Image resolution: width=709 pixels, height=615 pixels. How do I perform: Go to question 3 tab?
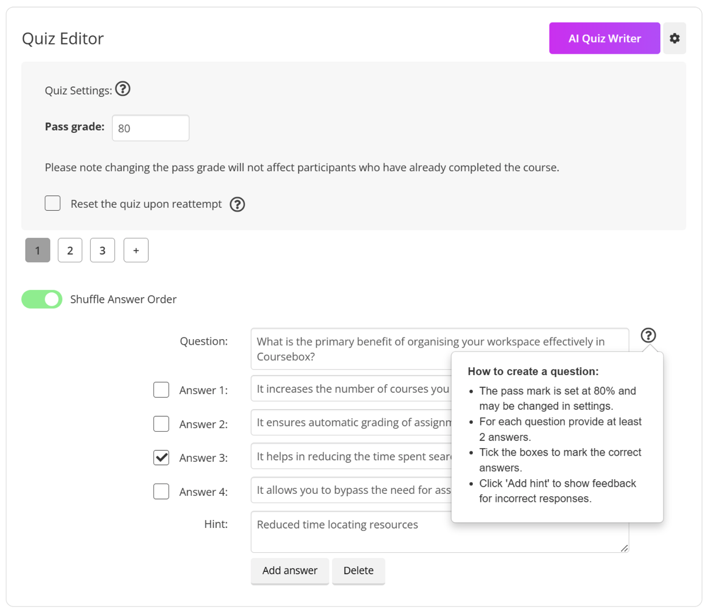[102, 251]
